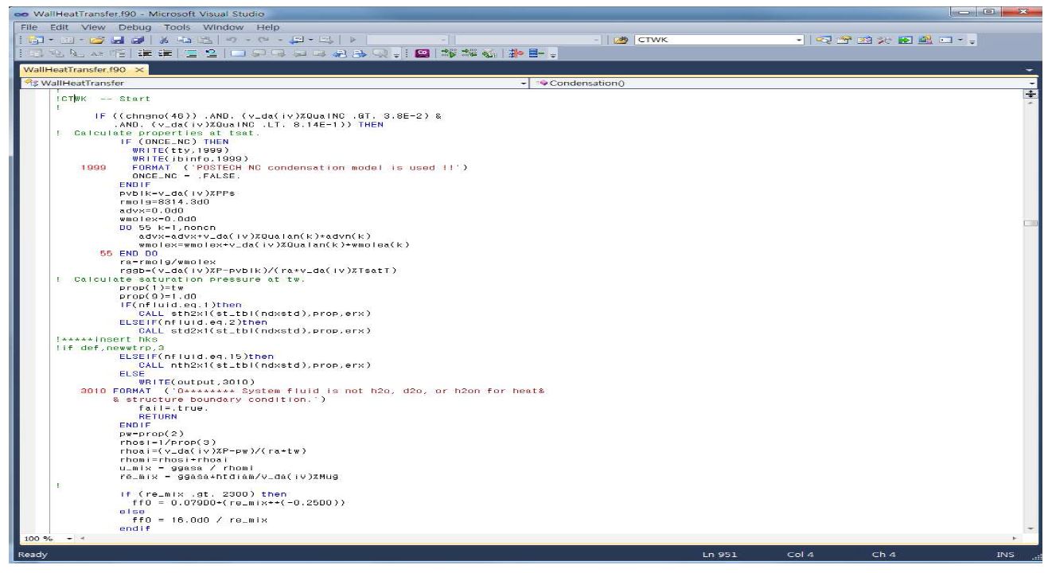Expand the CTWK find combo box
Viewport: 1048px width, 573px height.
(800, 38)
